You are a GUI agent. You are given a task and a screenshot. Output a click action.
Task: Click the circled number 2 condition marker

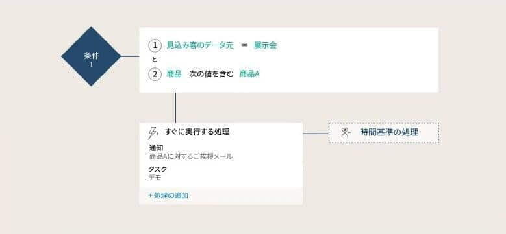point(155,75)
